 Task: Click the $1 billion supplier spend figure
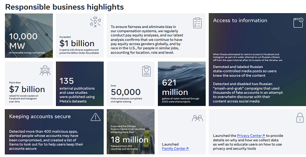click(x=77, y=44)
